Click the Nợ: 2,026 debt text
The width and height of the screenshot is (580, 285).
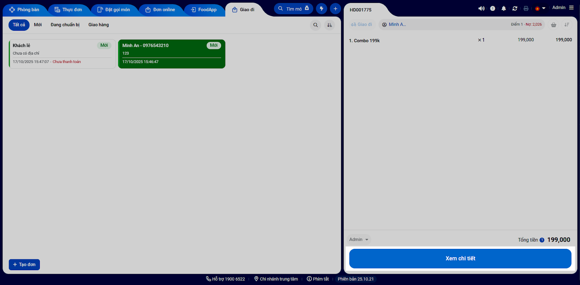(534, 25)
